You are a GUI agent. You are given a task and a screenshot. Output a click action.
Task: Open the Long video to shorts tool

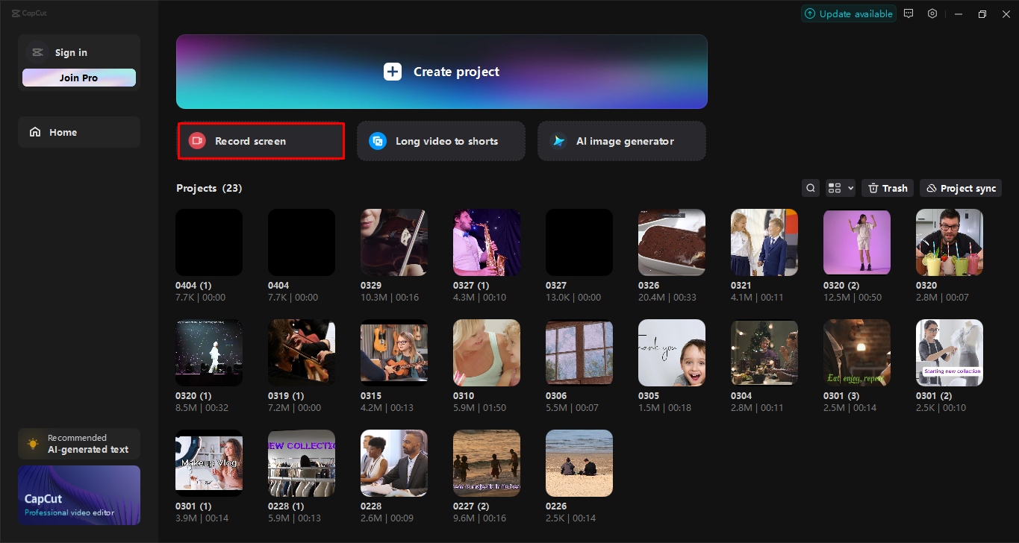click(x=440, y=140)
